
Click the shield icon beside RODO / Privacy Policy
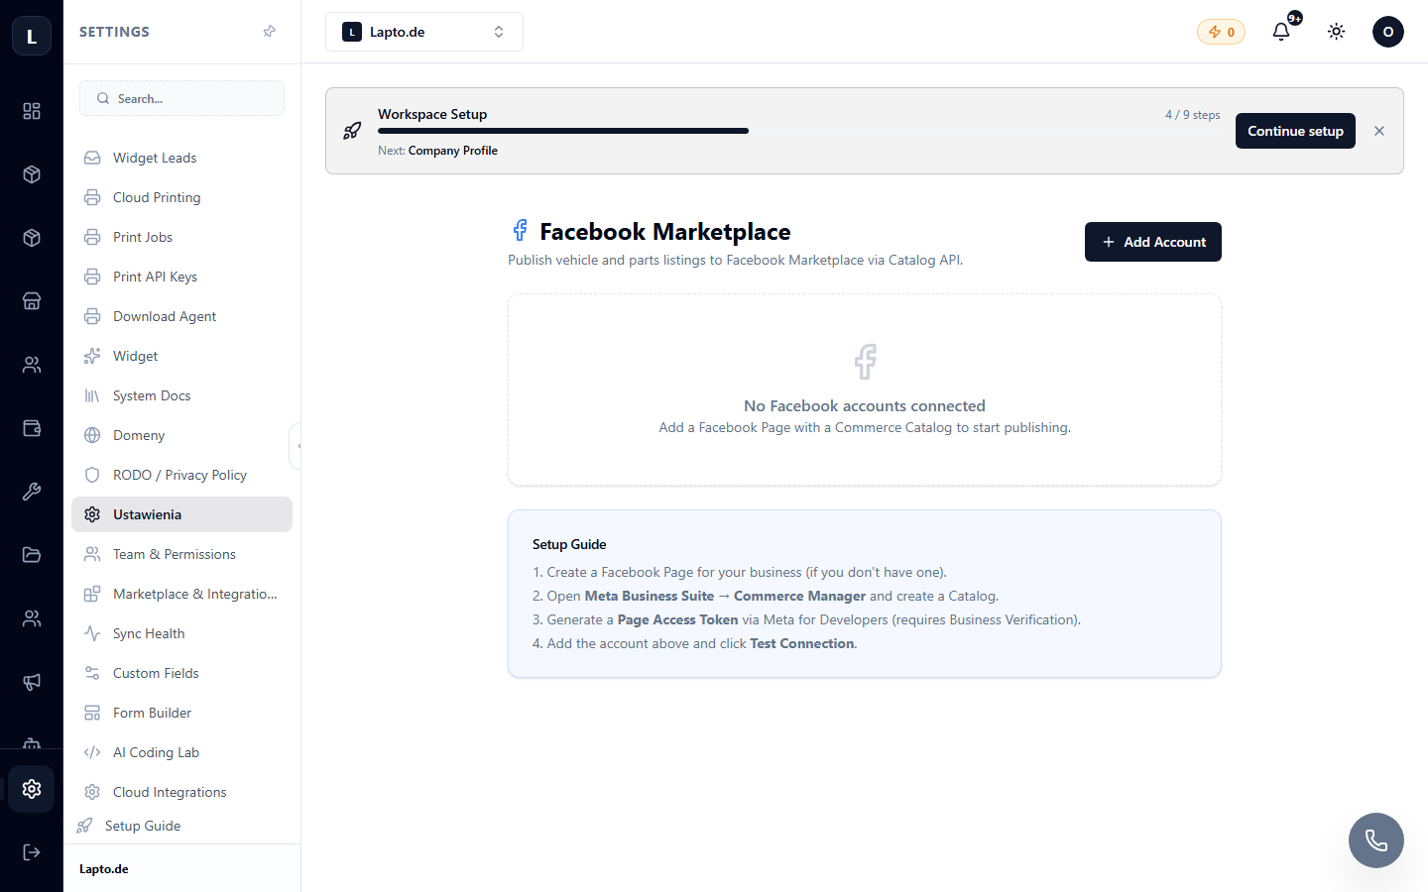coord(92,475)
